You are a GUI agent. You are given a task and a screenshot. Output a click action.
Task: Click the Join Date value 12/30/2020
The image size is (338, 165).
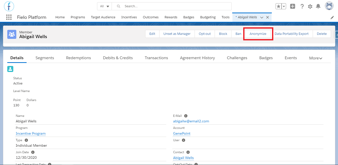click(26, 157)
